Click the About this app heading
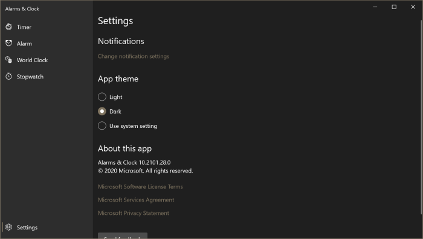The image size is (423, 239). [x=125, y=148]
